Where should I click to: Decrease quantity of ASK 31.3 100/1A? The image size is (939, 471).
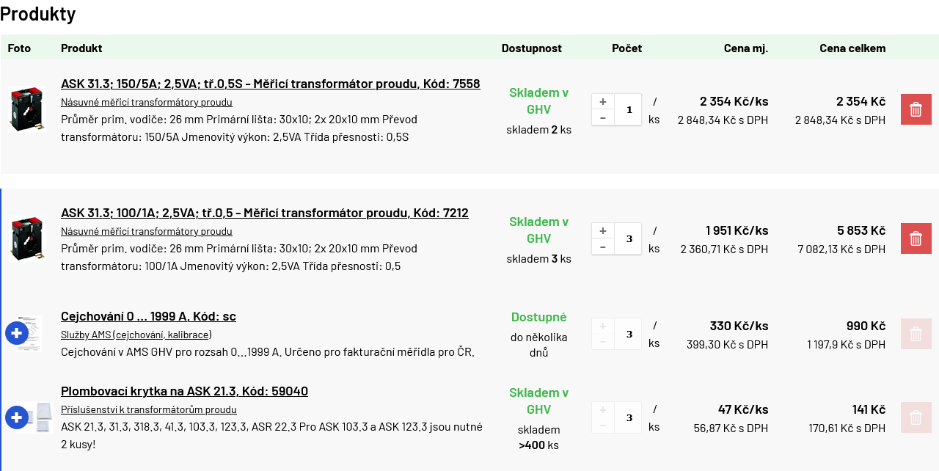(603, 247)
